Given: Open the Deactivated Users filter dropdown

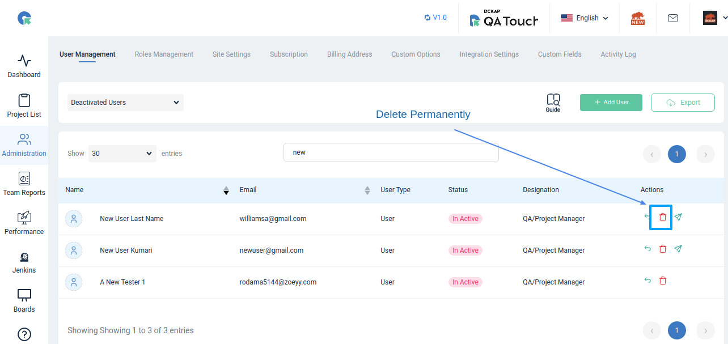Looking at the screenshot, I should point(125,103).
